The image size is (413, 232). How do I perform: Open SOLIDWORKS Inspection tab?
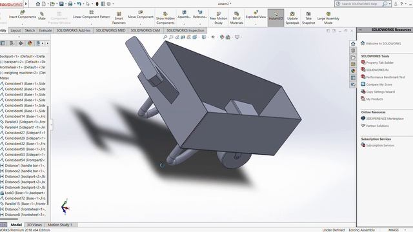(x=185, y=30)
